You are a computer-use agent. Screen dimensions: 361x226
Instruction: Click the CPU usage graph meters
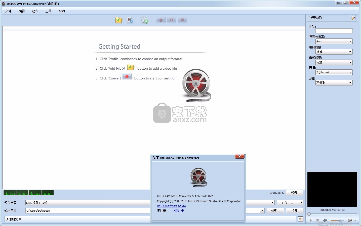29,193
